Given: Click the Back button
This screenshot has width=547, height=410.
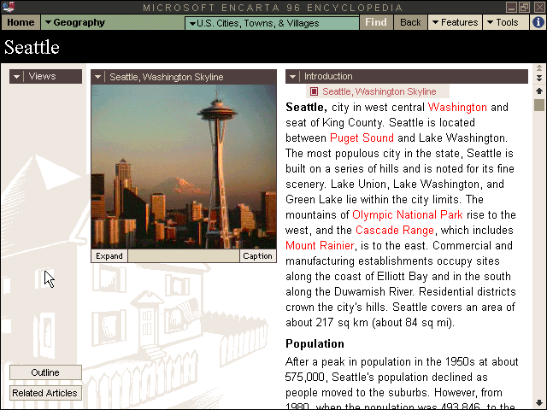Looking at the screenshot, I should pyautogui.click(x=410, y=22).
